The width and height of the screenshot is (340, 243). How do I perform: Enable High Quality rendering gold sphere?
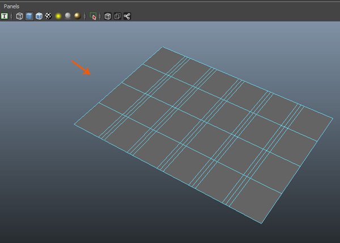(78, 16)
